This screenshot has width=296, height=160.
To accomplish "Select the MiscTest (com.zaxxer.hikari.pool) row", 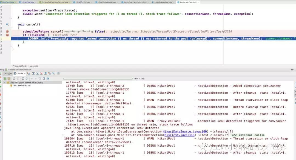I will pos(32,82).
